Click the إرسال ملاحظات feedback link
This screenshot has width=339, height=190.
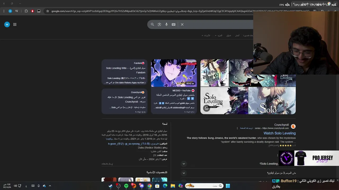(x=107, y=164)
